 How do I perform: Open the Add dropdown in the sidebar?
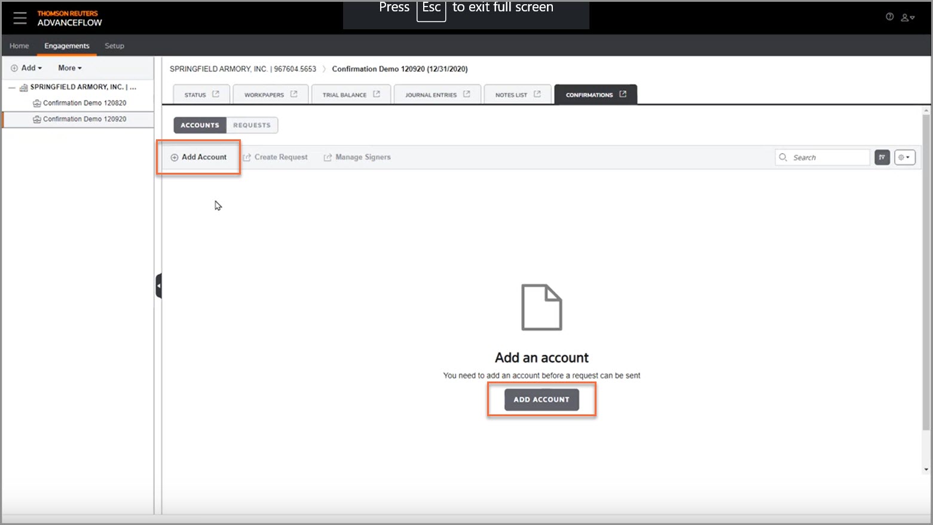tap(26, 68)
